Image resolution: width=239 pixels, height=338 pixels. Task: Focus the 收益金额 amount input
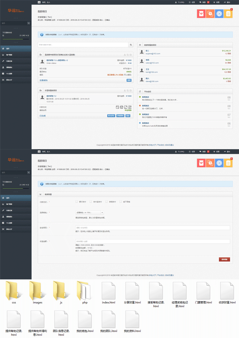point(153,241)
